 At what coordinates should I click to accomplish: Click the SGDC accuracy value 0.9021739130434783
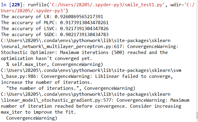pos(84,35)
